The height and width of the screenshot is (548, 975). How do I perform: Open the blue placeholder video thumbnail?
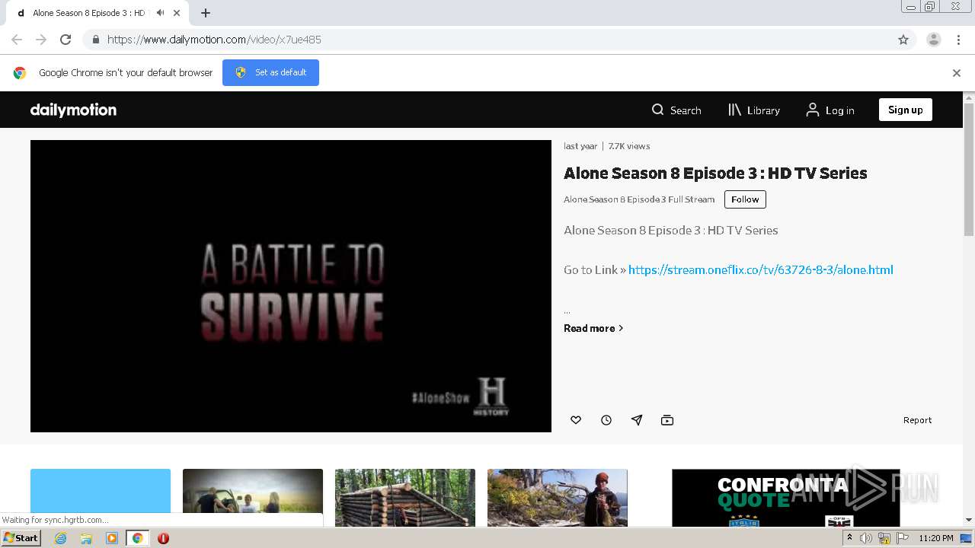tap(101, 498)
